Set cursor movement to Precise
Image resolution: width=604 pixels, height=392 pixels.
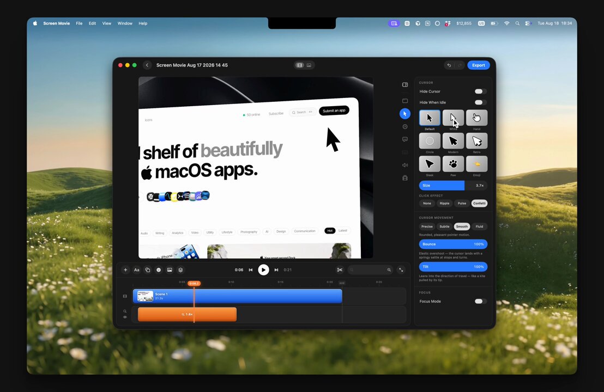click(x=427, y=226)
